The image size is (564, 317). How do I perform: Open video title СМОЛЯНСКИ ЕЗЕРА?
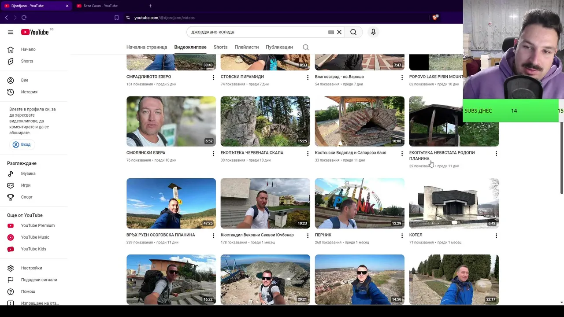point(146,153)
